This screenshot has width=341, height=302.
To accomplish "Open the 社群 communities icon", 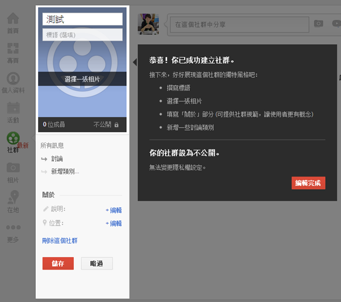I will pos(13,138).
